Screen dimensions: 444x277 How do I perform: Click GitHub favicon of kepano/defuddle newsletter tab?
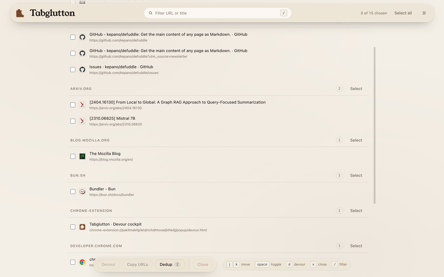coord(82,53)
